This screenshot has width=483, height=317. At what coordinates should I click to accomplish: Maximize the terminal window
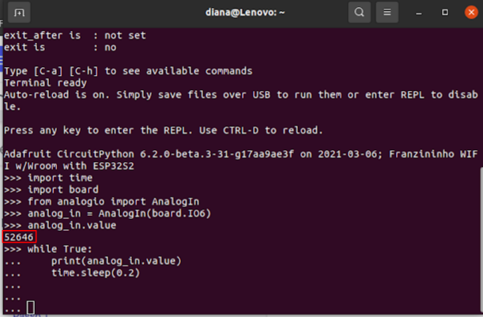pyautogui.click(x=445, y=13)
